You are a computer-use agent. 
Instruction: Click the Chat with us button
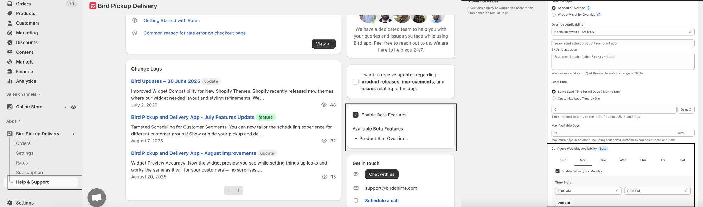pyautogui.click(x=382, y=174)
